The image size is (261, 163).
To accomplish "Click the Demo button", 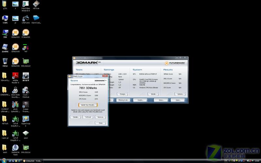I will point(161,100).
